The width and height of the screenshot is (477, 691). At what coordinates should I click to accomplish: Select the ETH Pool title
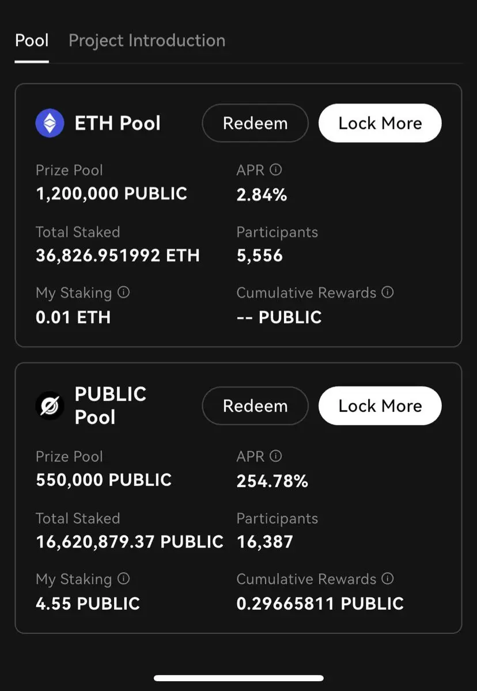[x=118, y=123]
